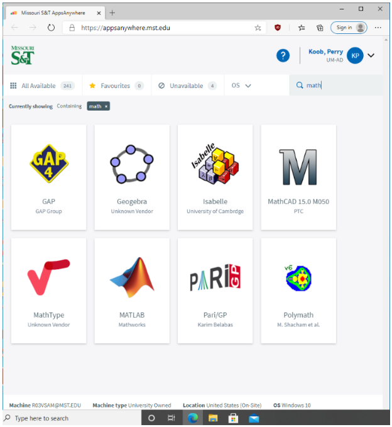
Task: Switch to the Favourites tab
Action: [117, 86]
